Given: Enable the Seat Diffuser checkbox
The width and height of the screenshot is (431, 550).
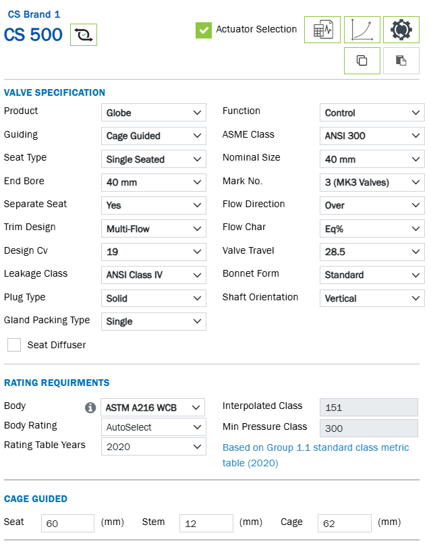Looking at the screenshot, I should [x=14, y=345].
